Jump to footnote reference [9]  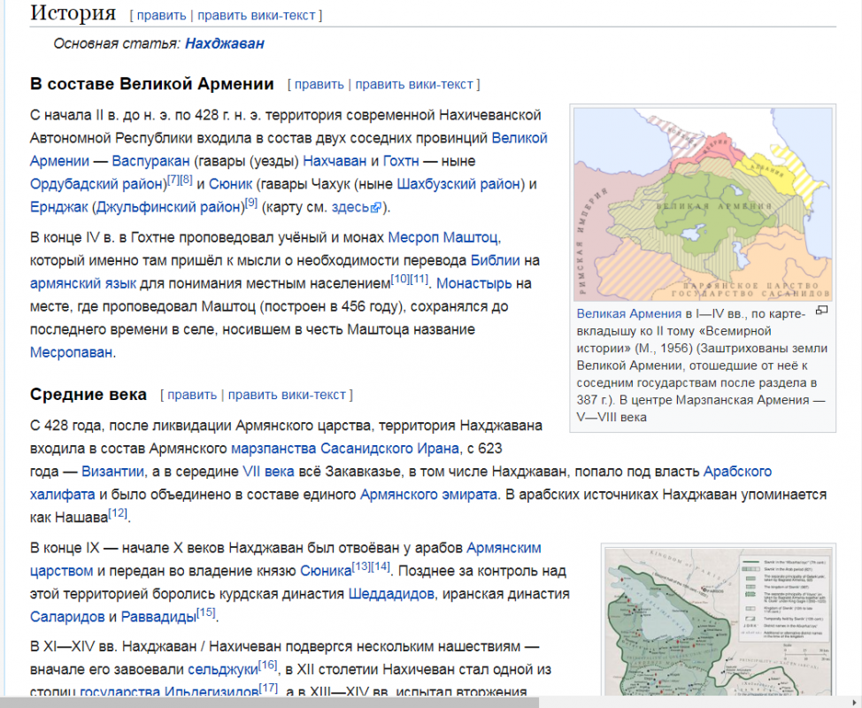[x=251, y=203]
